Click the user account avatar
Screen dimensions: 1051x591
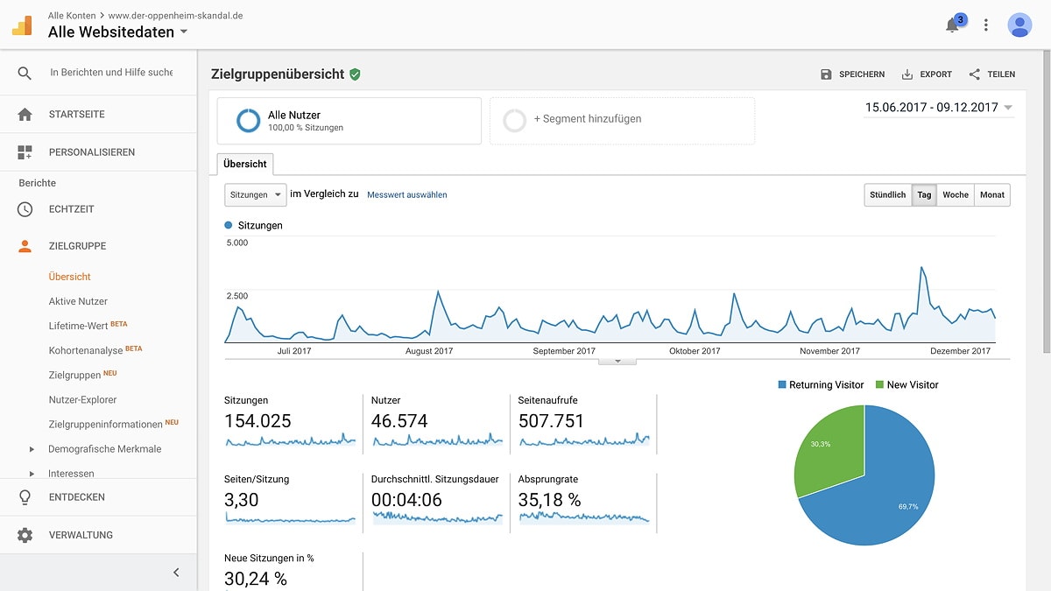(1019, 25)
